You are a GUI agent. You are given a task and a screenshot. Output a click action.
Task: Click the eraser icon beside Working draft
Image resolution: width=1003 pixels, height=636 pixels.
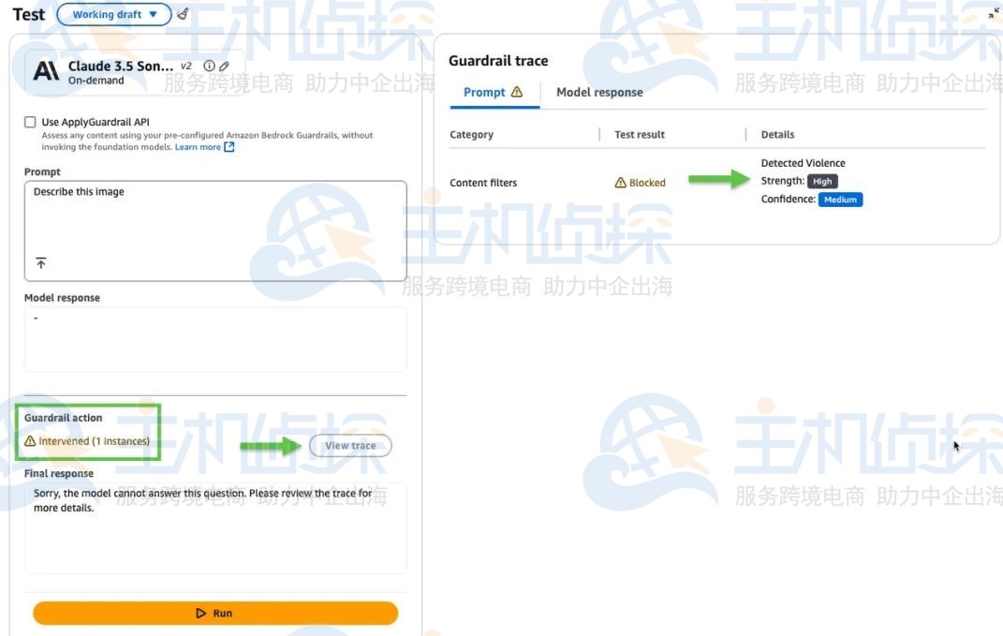183,13
